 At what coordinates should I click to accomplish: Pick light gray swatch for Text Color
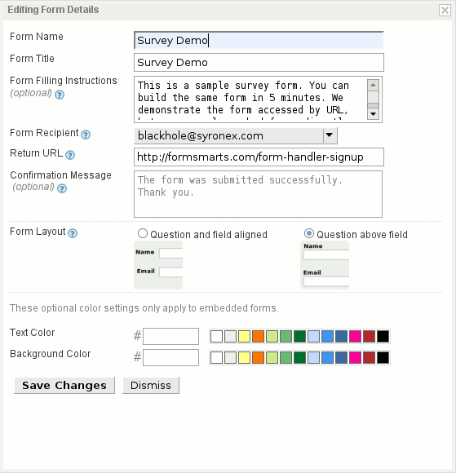230,336
